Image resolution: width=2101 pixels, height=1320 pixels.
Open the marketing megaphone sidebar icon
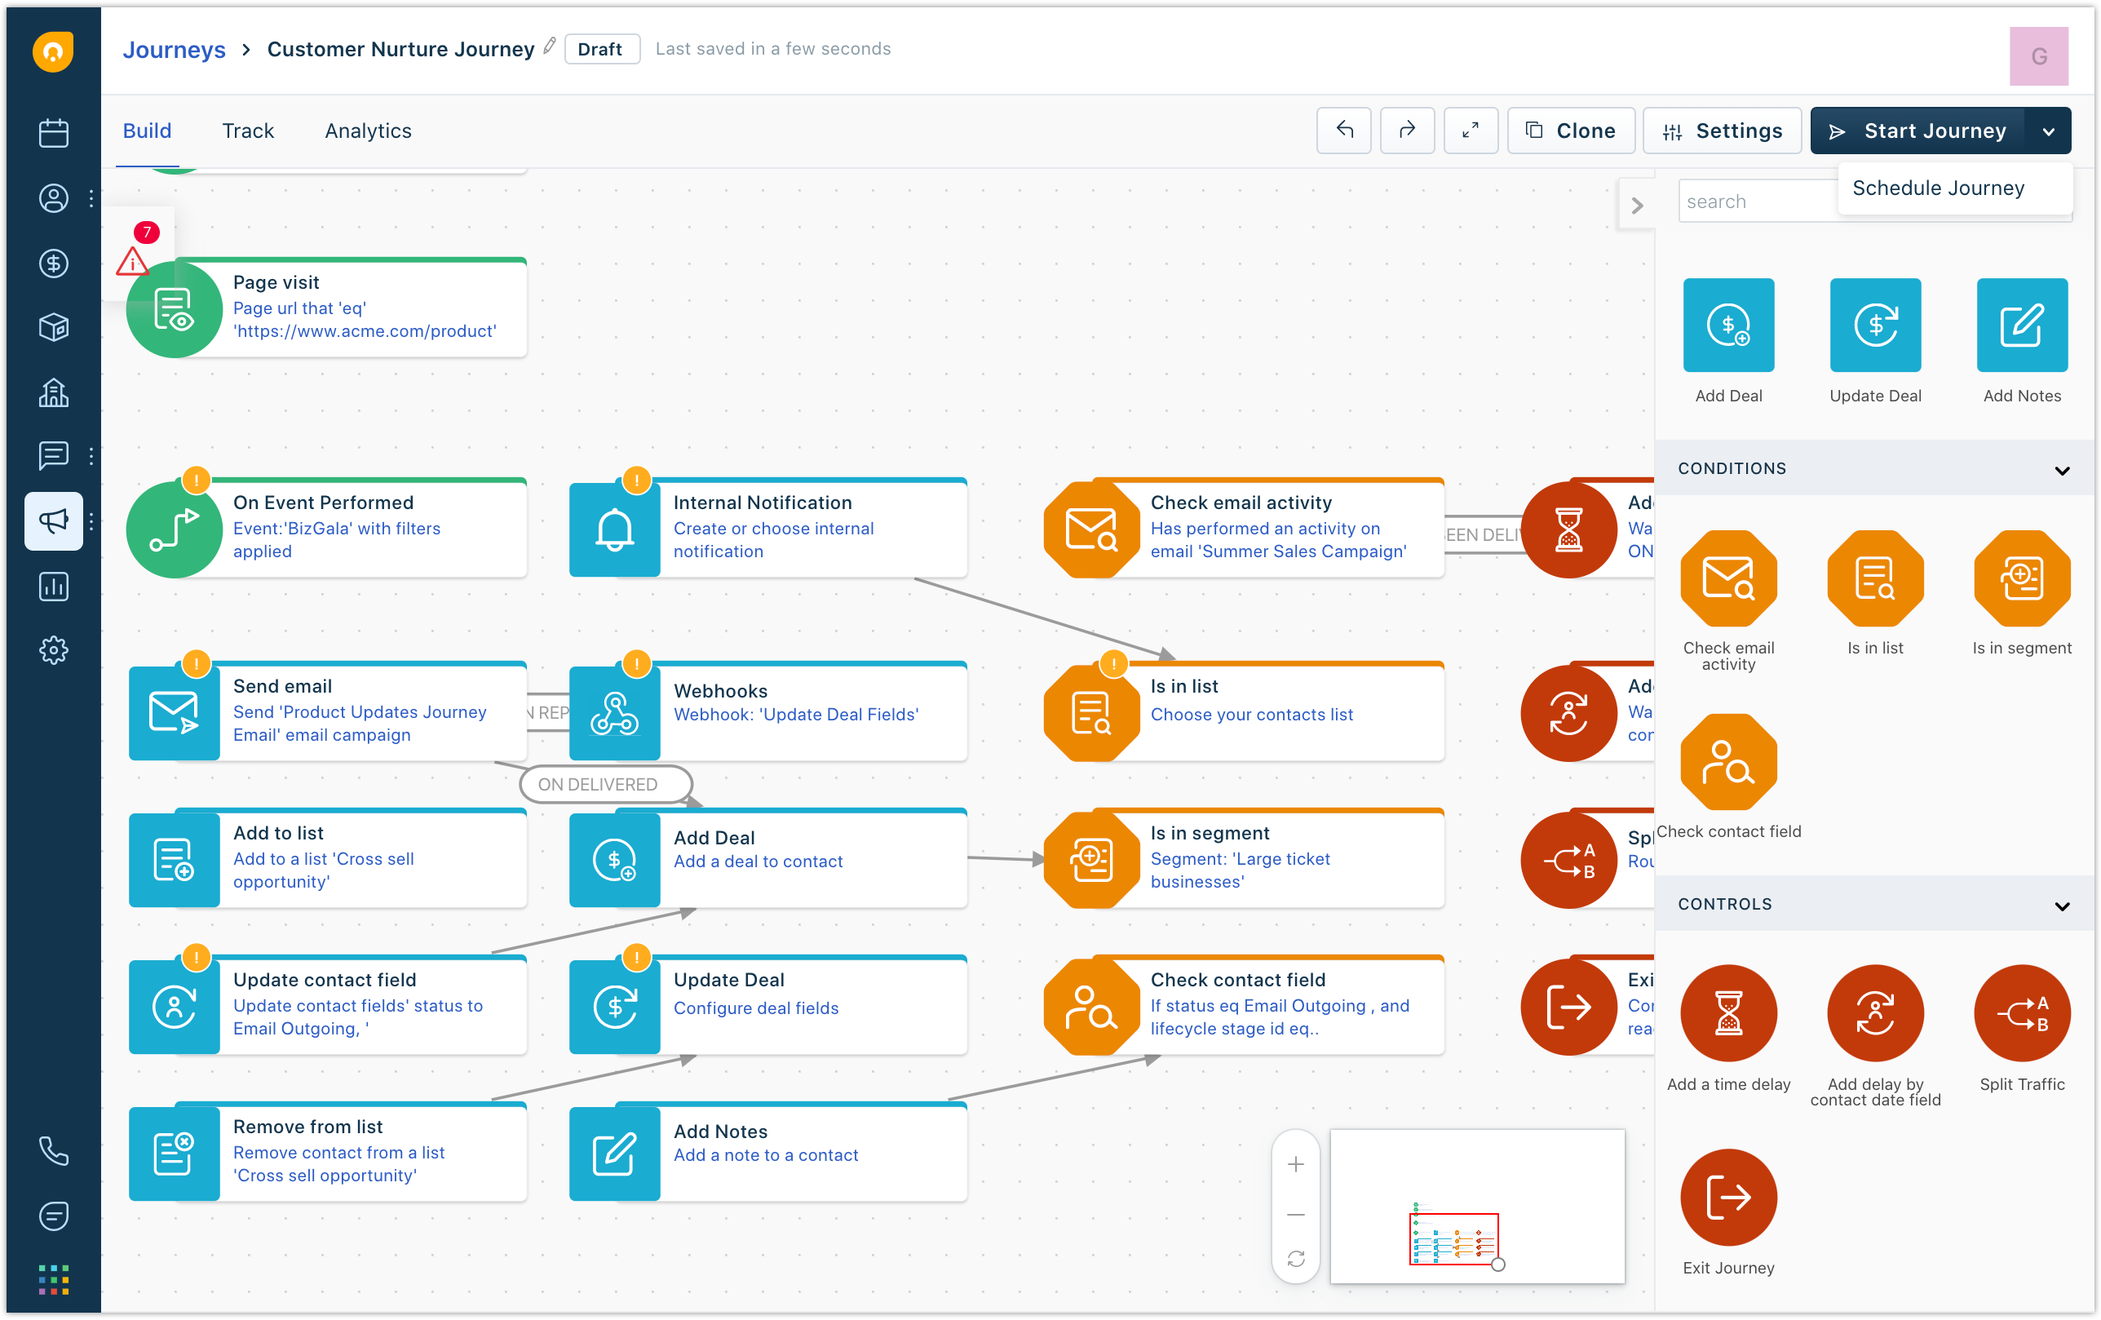(53, 521)
